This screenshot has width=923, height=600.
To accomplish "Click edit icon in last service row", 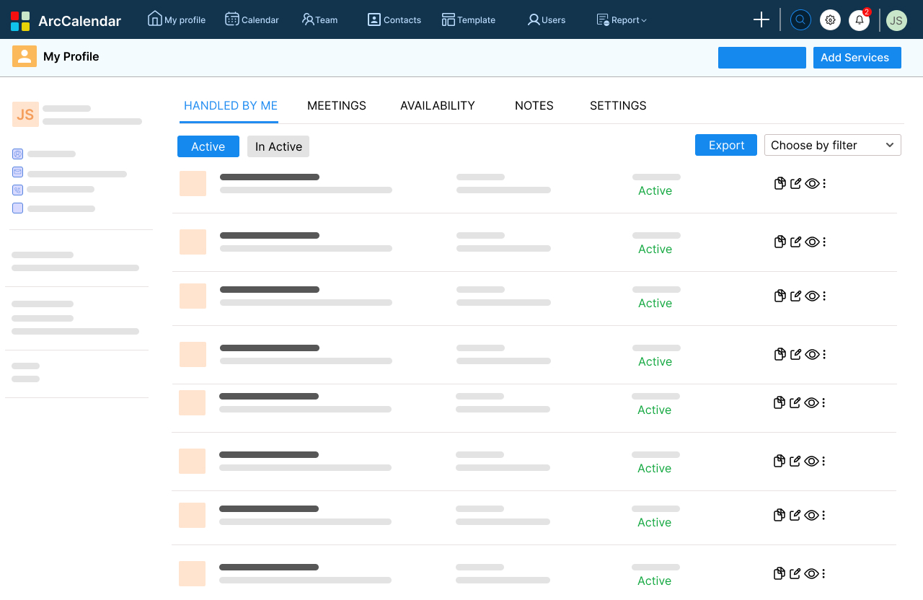I will click(x=795, y=573).
